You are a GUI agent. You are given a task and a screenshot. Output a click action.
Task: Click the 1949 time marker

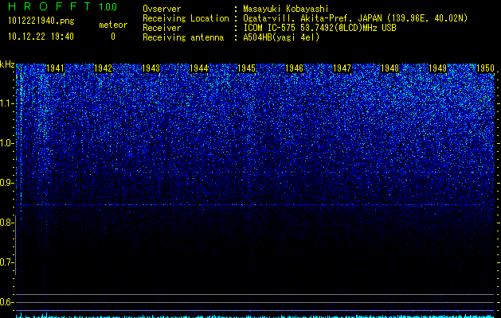pyautogui.click(x=437, y=68)
